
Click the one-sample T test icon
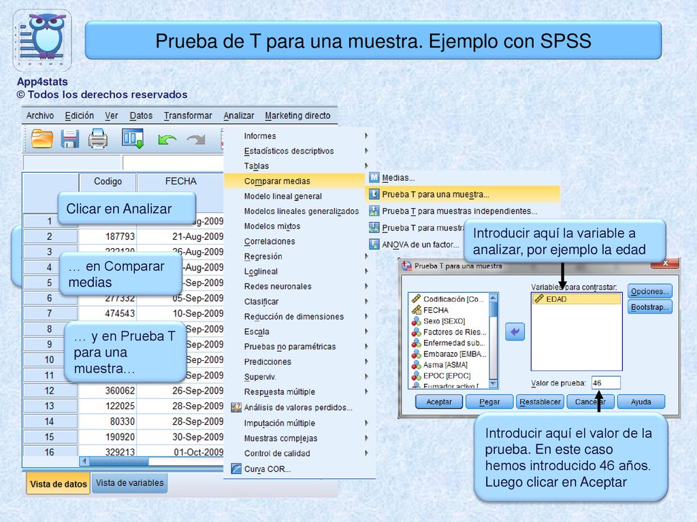point(374,194)
